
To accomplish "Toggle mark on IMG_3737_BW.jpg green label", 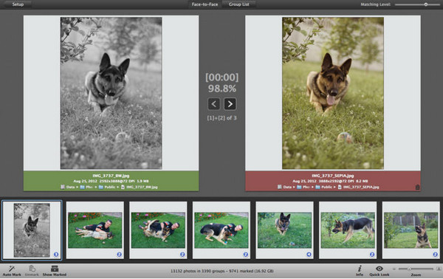I will (x=111, y=181).
